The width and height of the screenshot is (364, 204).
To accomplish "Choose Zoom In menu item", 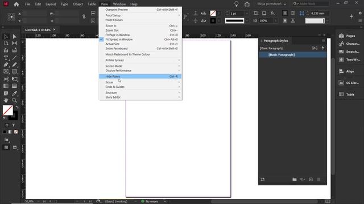I will coord(140,26).
